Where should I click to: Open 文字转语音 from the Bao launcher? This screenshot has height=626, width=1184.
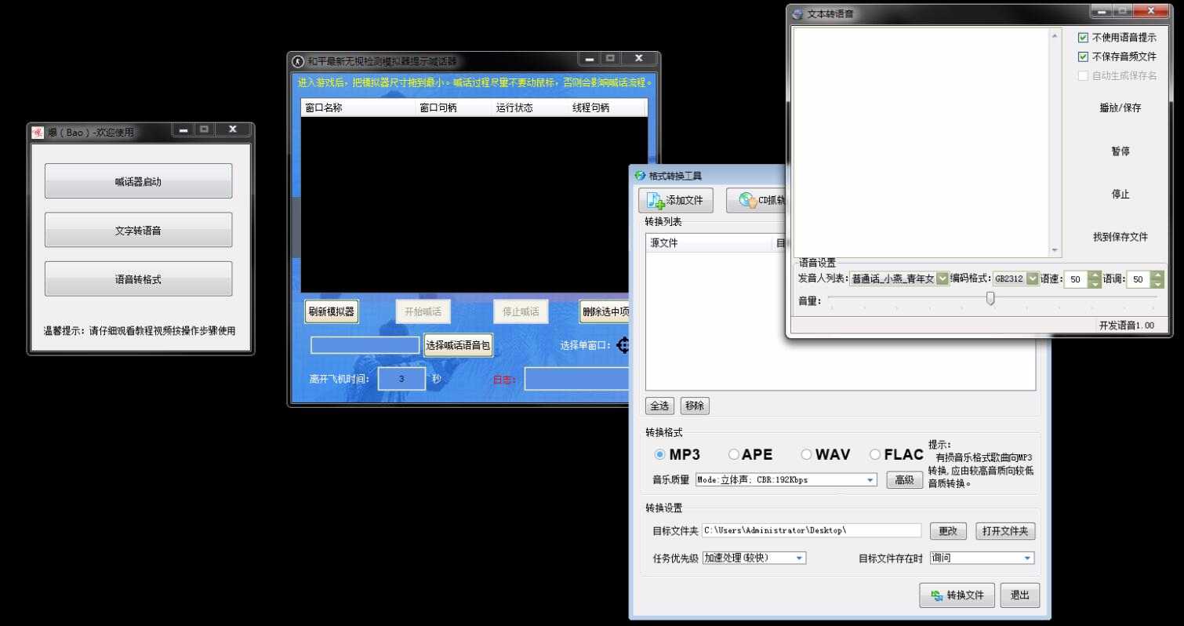[x=138, y=231]
